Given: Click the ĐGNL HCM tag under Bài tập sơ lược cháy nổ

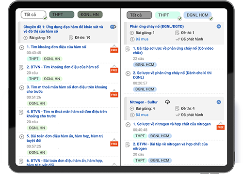Looking at the screenshot, I should coord(145,65).
